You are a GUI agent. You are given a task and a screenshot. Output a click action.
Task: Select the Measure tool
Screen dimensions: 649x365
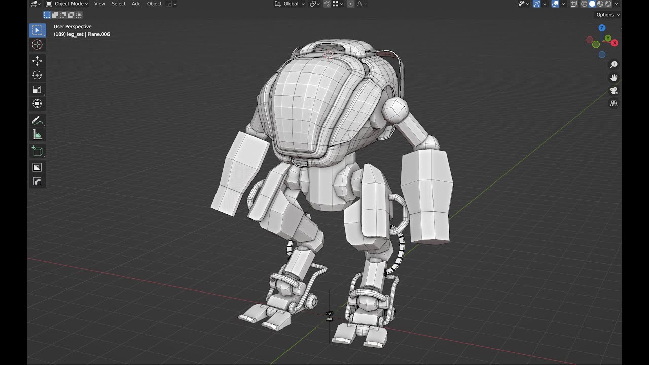(x=37, y=134)
